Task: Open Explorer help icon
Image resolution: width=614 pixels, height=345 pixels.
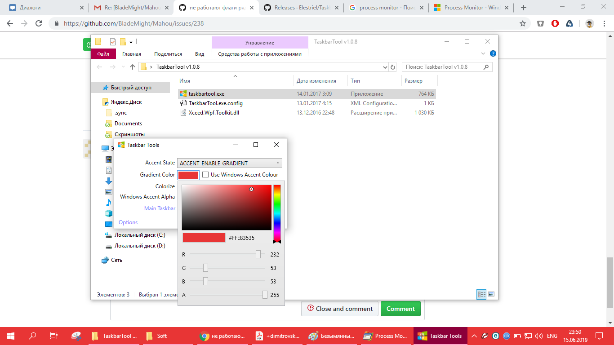Action: point(493,53)
